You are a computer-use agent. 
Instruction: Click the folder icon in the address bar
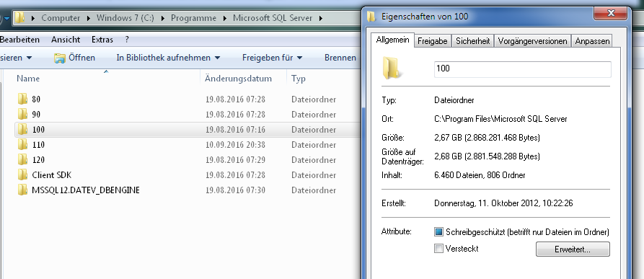[19, 18]
